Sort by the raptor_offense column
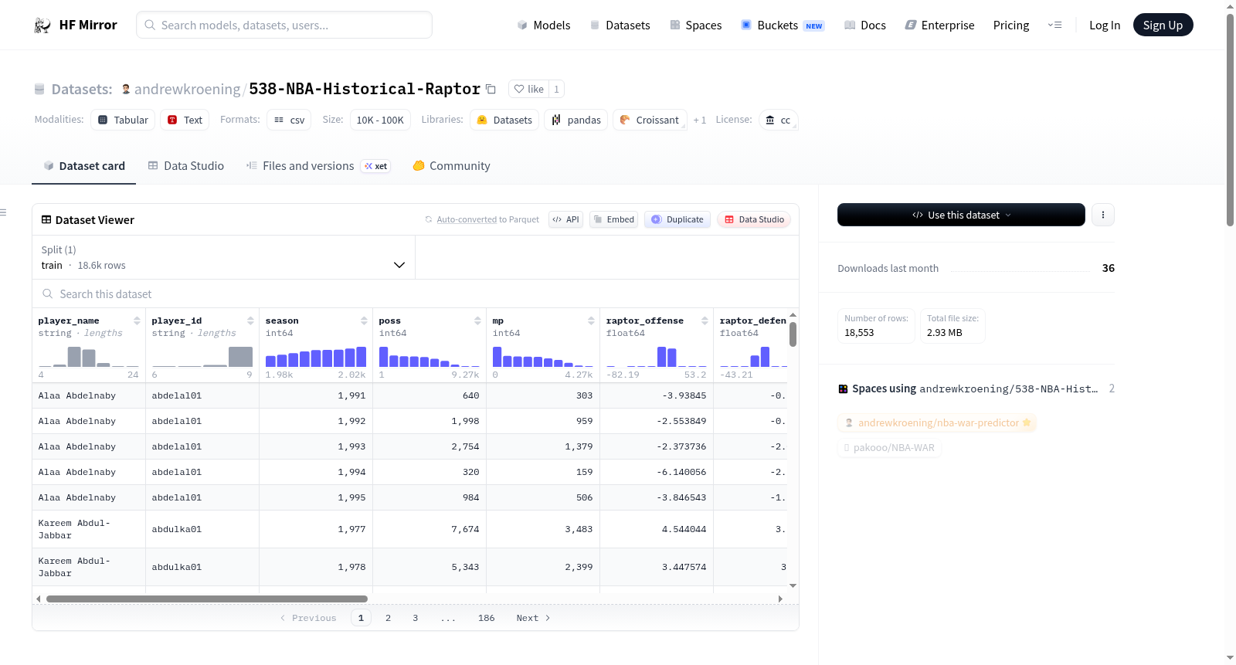1236x665 pixels. click(x=705, y=321)
